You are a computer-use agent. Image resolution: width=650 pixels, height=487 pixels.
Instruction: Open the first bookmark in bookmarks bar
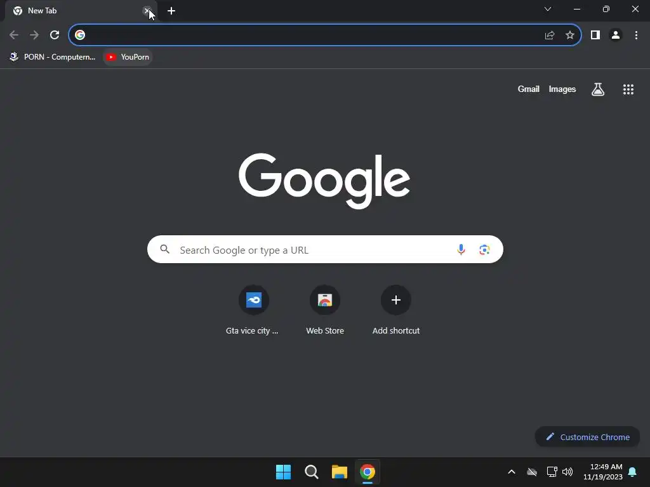(x=52, y=57)
